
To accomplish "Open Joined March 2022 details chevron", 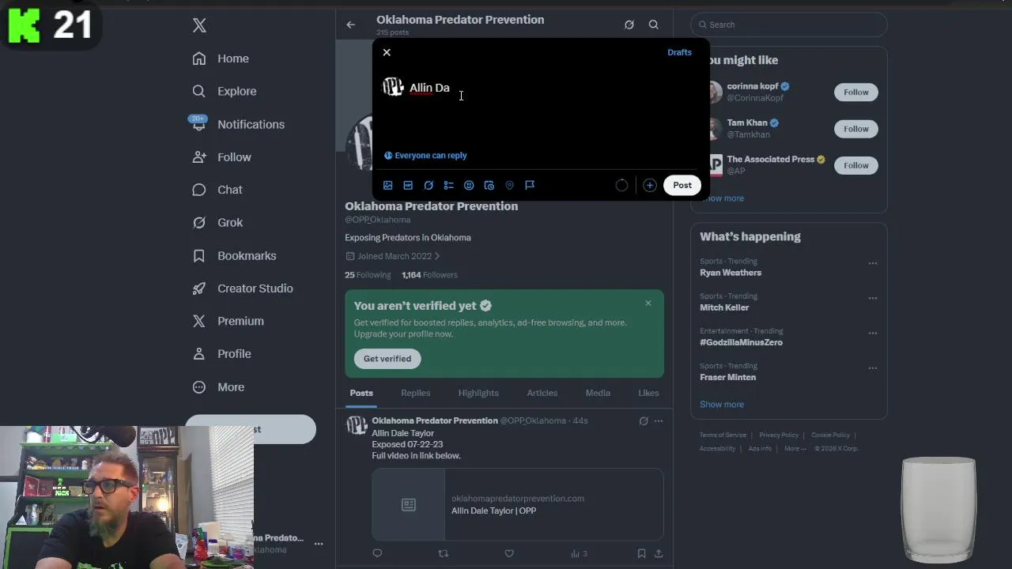I will tap(436, 256).
